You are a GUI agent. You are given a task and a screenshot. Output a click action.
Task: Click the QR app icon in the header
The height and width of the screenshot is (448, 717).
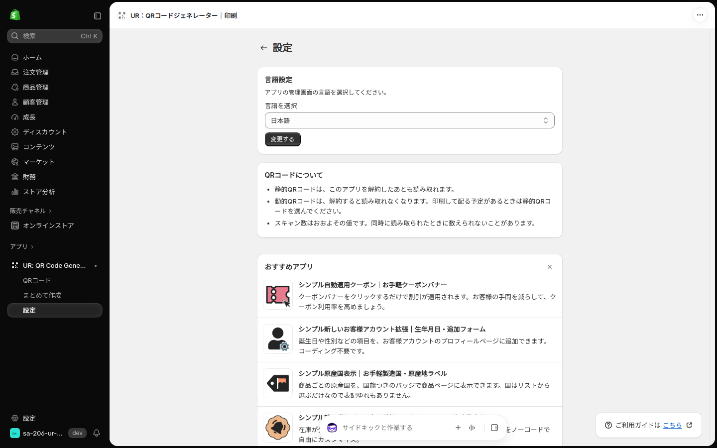click(121, 15)
